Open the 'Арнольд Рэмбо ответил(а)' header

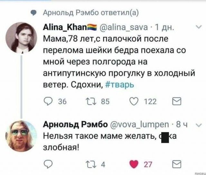pyautogui.click(x=91, y=13)
